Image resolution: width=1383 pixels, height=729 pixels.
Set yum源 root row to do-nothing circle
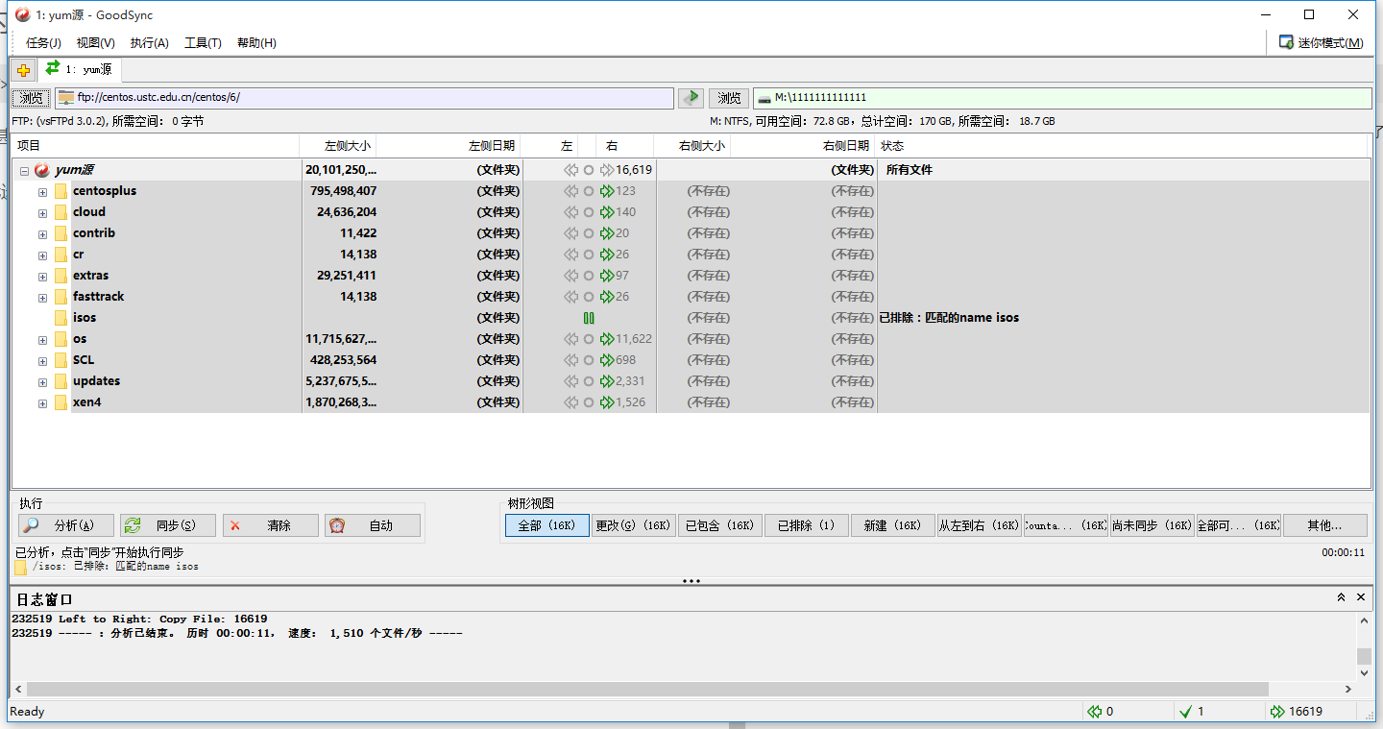click(589, 170)
